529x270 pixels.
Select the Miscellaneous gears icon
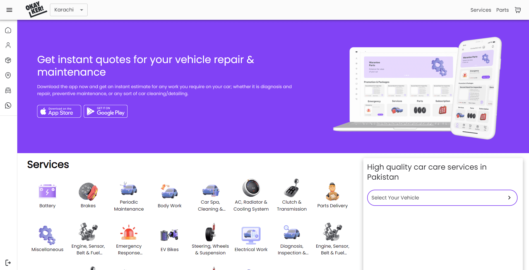(47, 235)
